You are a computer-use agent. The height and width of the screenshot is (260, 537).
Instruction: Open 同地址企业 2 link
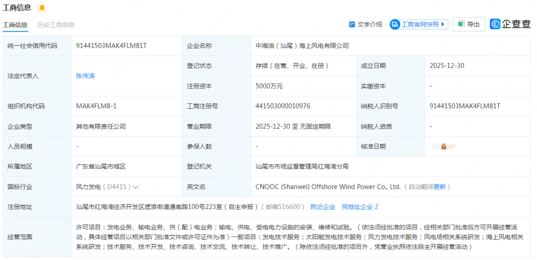coord(360,207)
